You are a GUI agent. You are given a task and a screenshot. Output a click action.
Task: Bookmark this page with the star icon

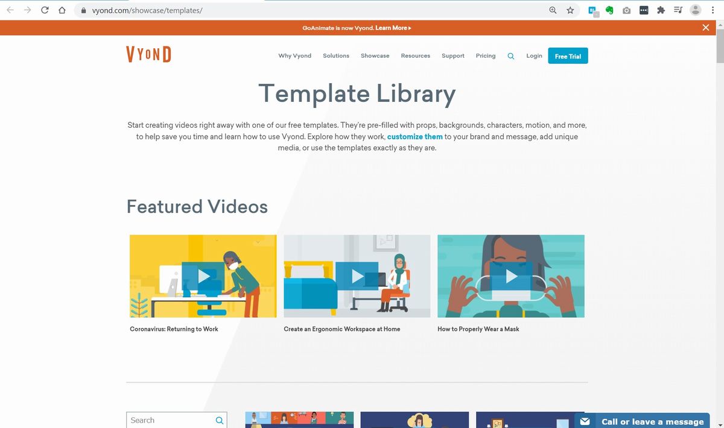click(x=570, y=10)
